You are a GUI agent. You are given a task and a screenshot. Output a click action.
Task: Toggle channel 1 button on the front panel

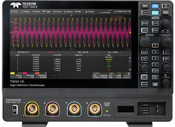click(155, 45)
